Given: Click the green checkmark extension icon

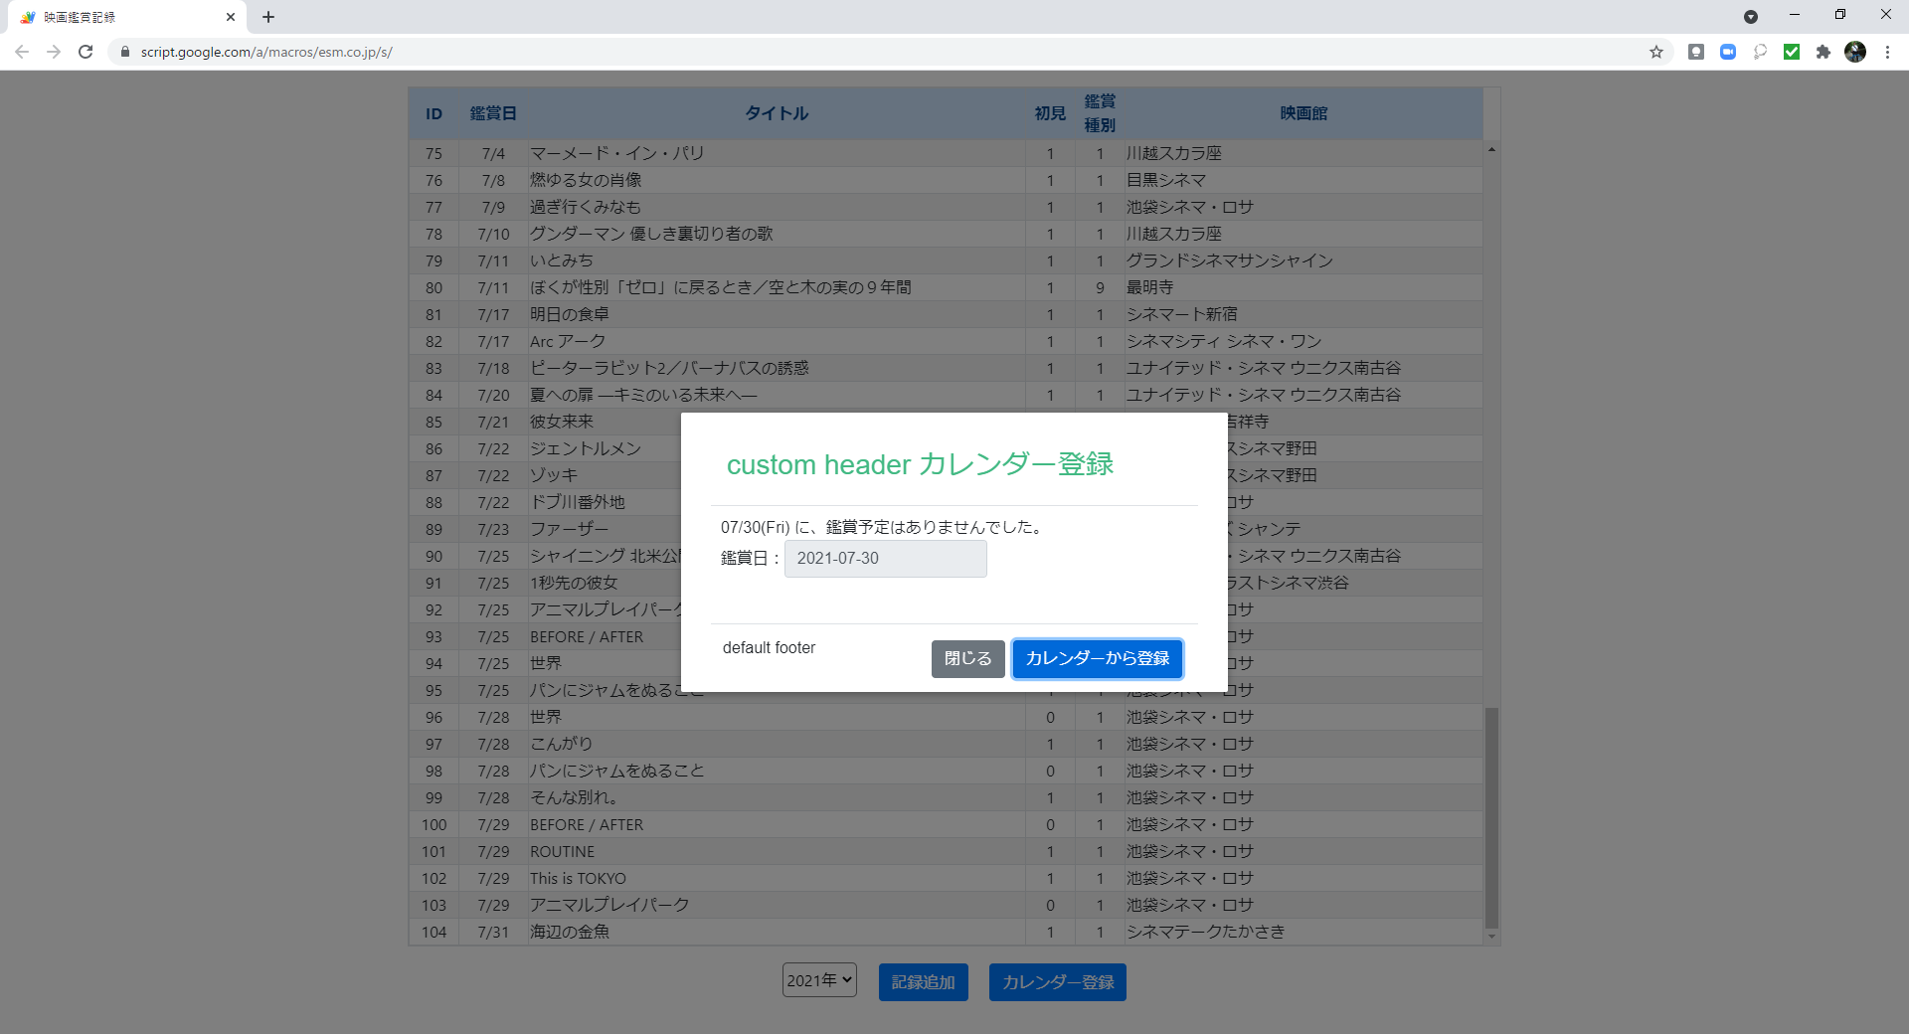Looking at the screenshot, I should point(1791,52).
